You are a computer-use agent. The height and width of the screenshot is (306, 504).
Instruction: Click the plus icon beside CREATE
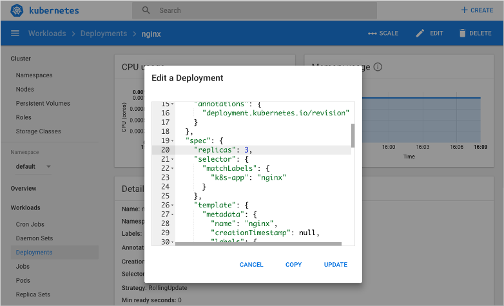click(464, 10)
